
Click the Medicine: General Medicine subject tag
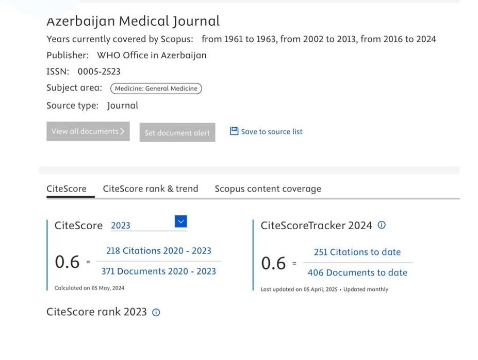pyautogui.click(x=156, y=89)
